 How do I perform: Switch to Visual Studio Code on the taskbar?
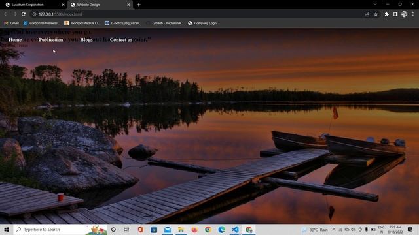pyautogui.click(x=235, y=229)
